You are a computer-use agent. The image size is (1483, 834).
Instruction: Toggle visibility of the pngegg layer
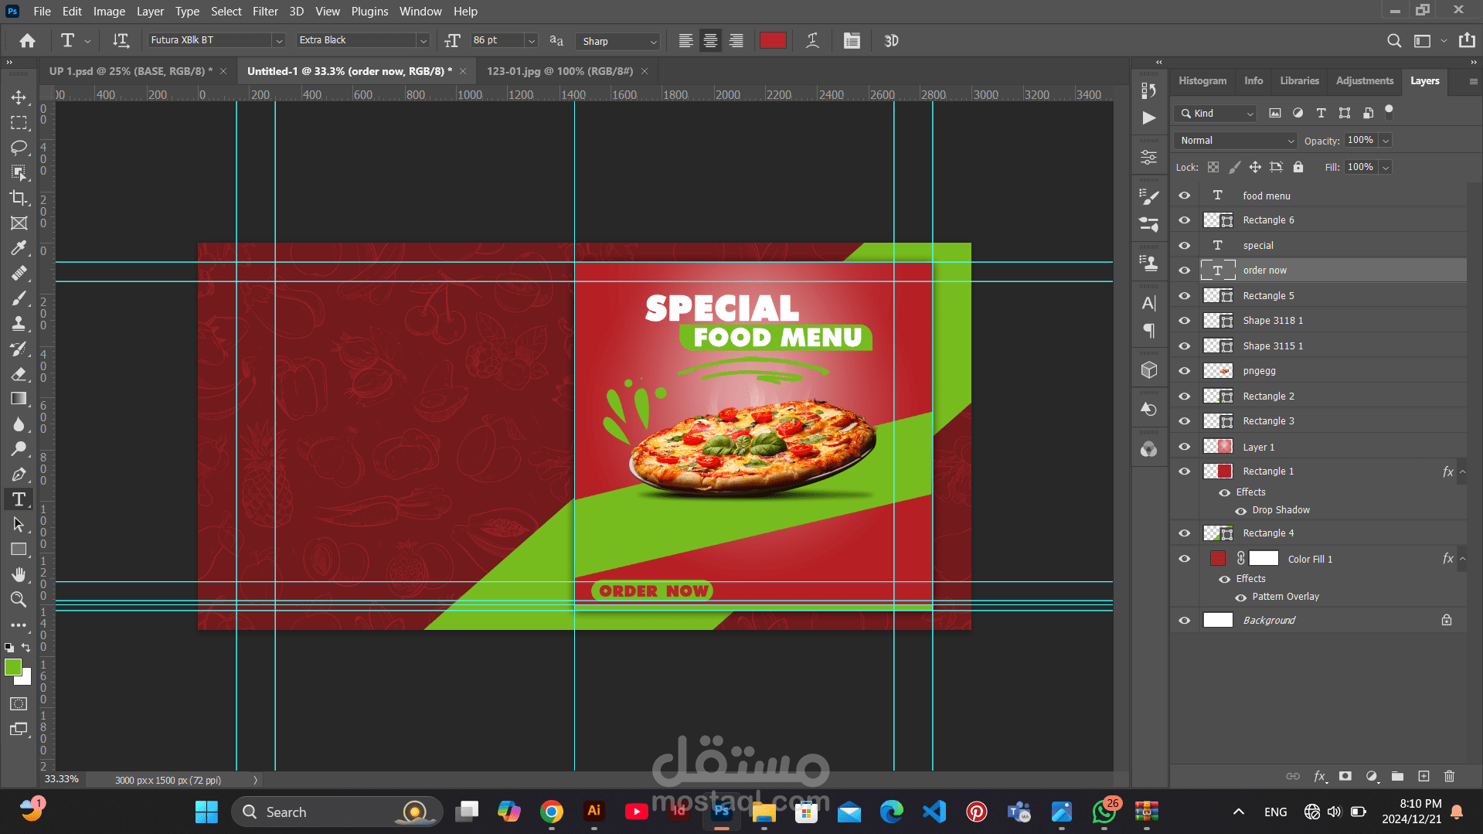click(x=1184, y=371)
